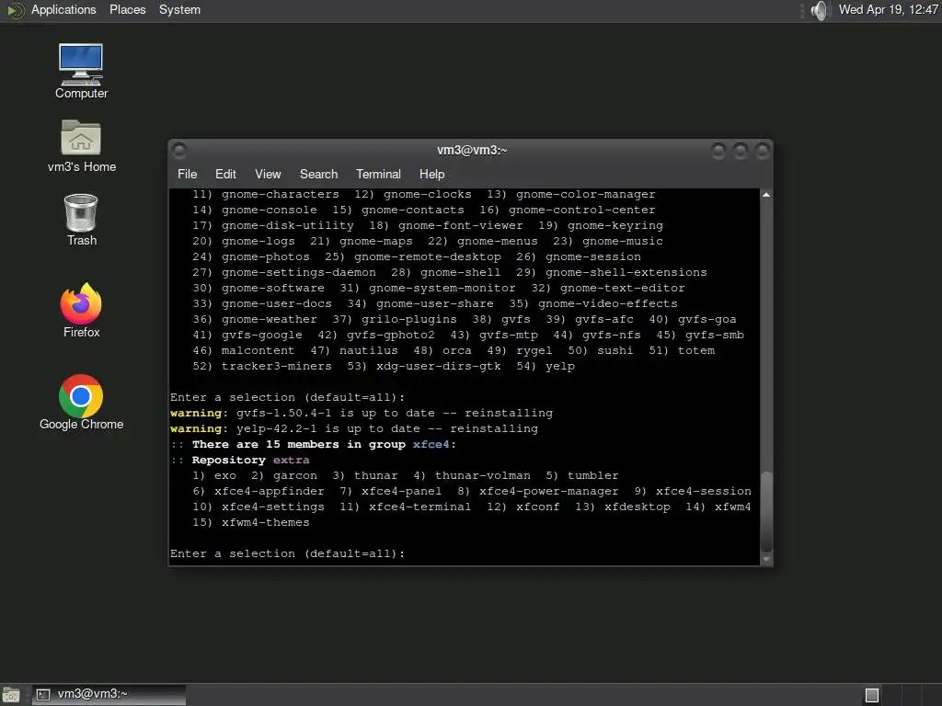Click 'gvfs-gphoto2' package entry

point(390,335)
